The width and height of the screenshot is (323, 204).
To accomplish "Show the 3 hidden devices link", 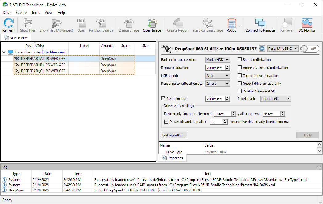I will [x=55, y=52].
